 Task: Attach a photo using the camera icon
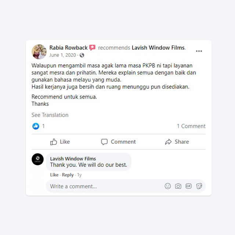pyautogui.click(x=178, y=186)
